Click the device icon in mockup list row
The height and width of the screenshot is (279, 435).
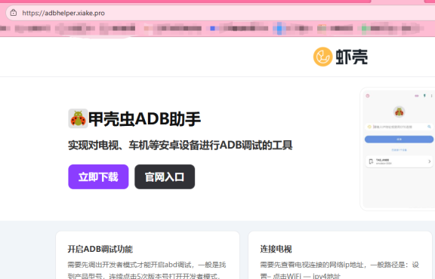pos(371,161)
